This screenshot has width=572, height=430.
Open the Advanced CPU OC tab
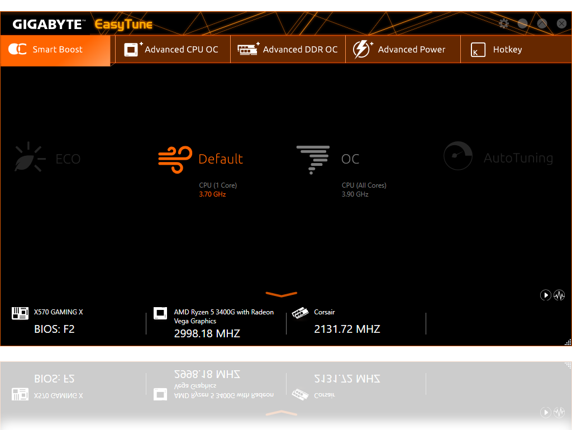click(x=172, y=50)
